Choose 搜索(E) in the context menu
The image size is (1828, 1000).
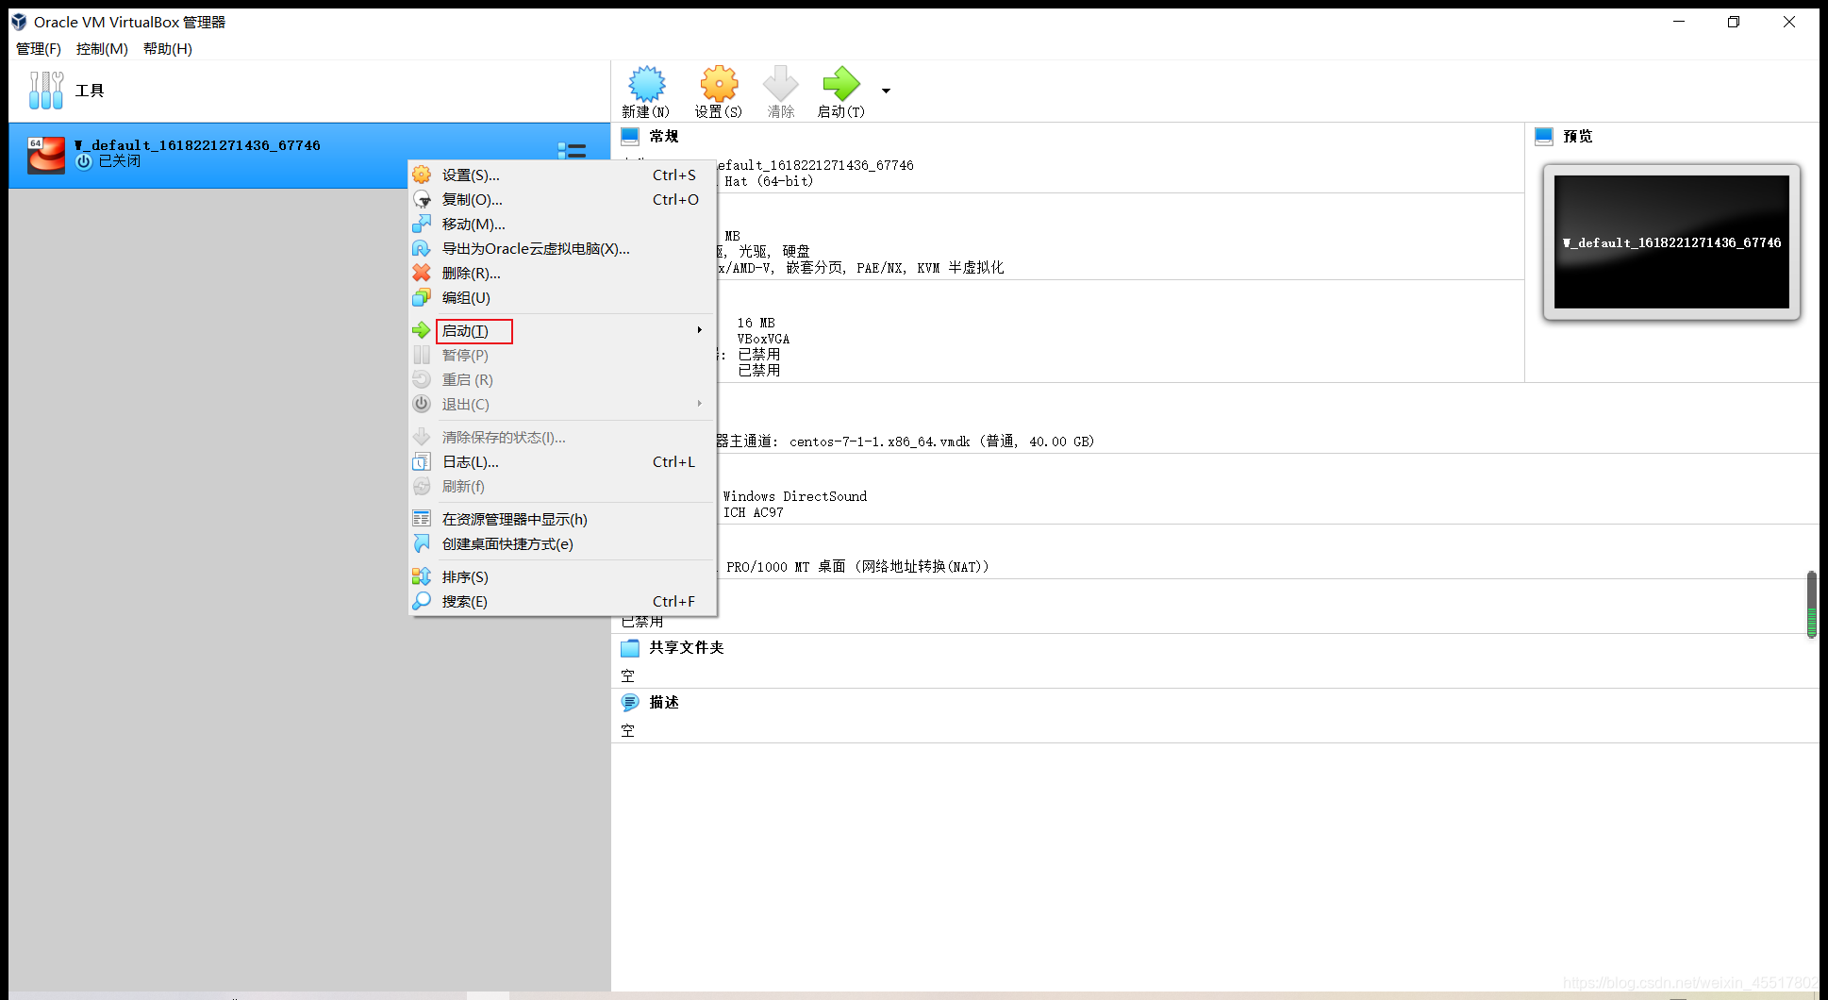coord(562,601)
